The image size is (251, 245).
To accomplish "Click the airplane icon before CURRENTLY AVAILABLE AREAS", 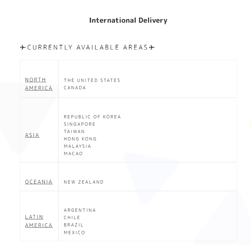I will point(23,47).
